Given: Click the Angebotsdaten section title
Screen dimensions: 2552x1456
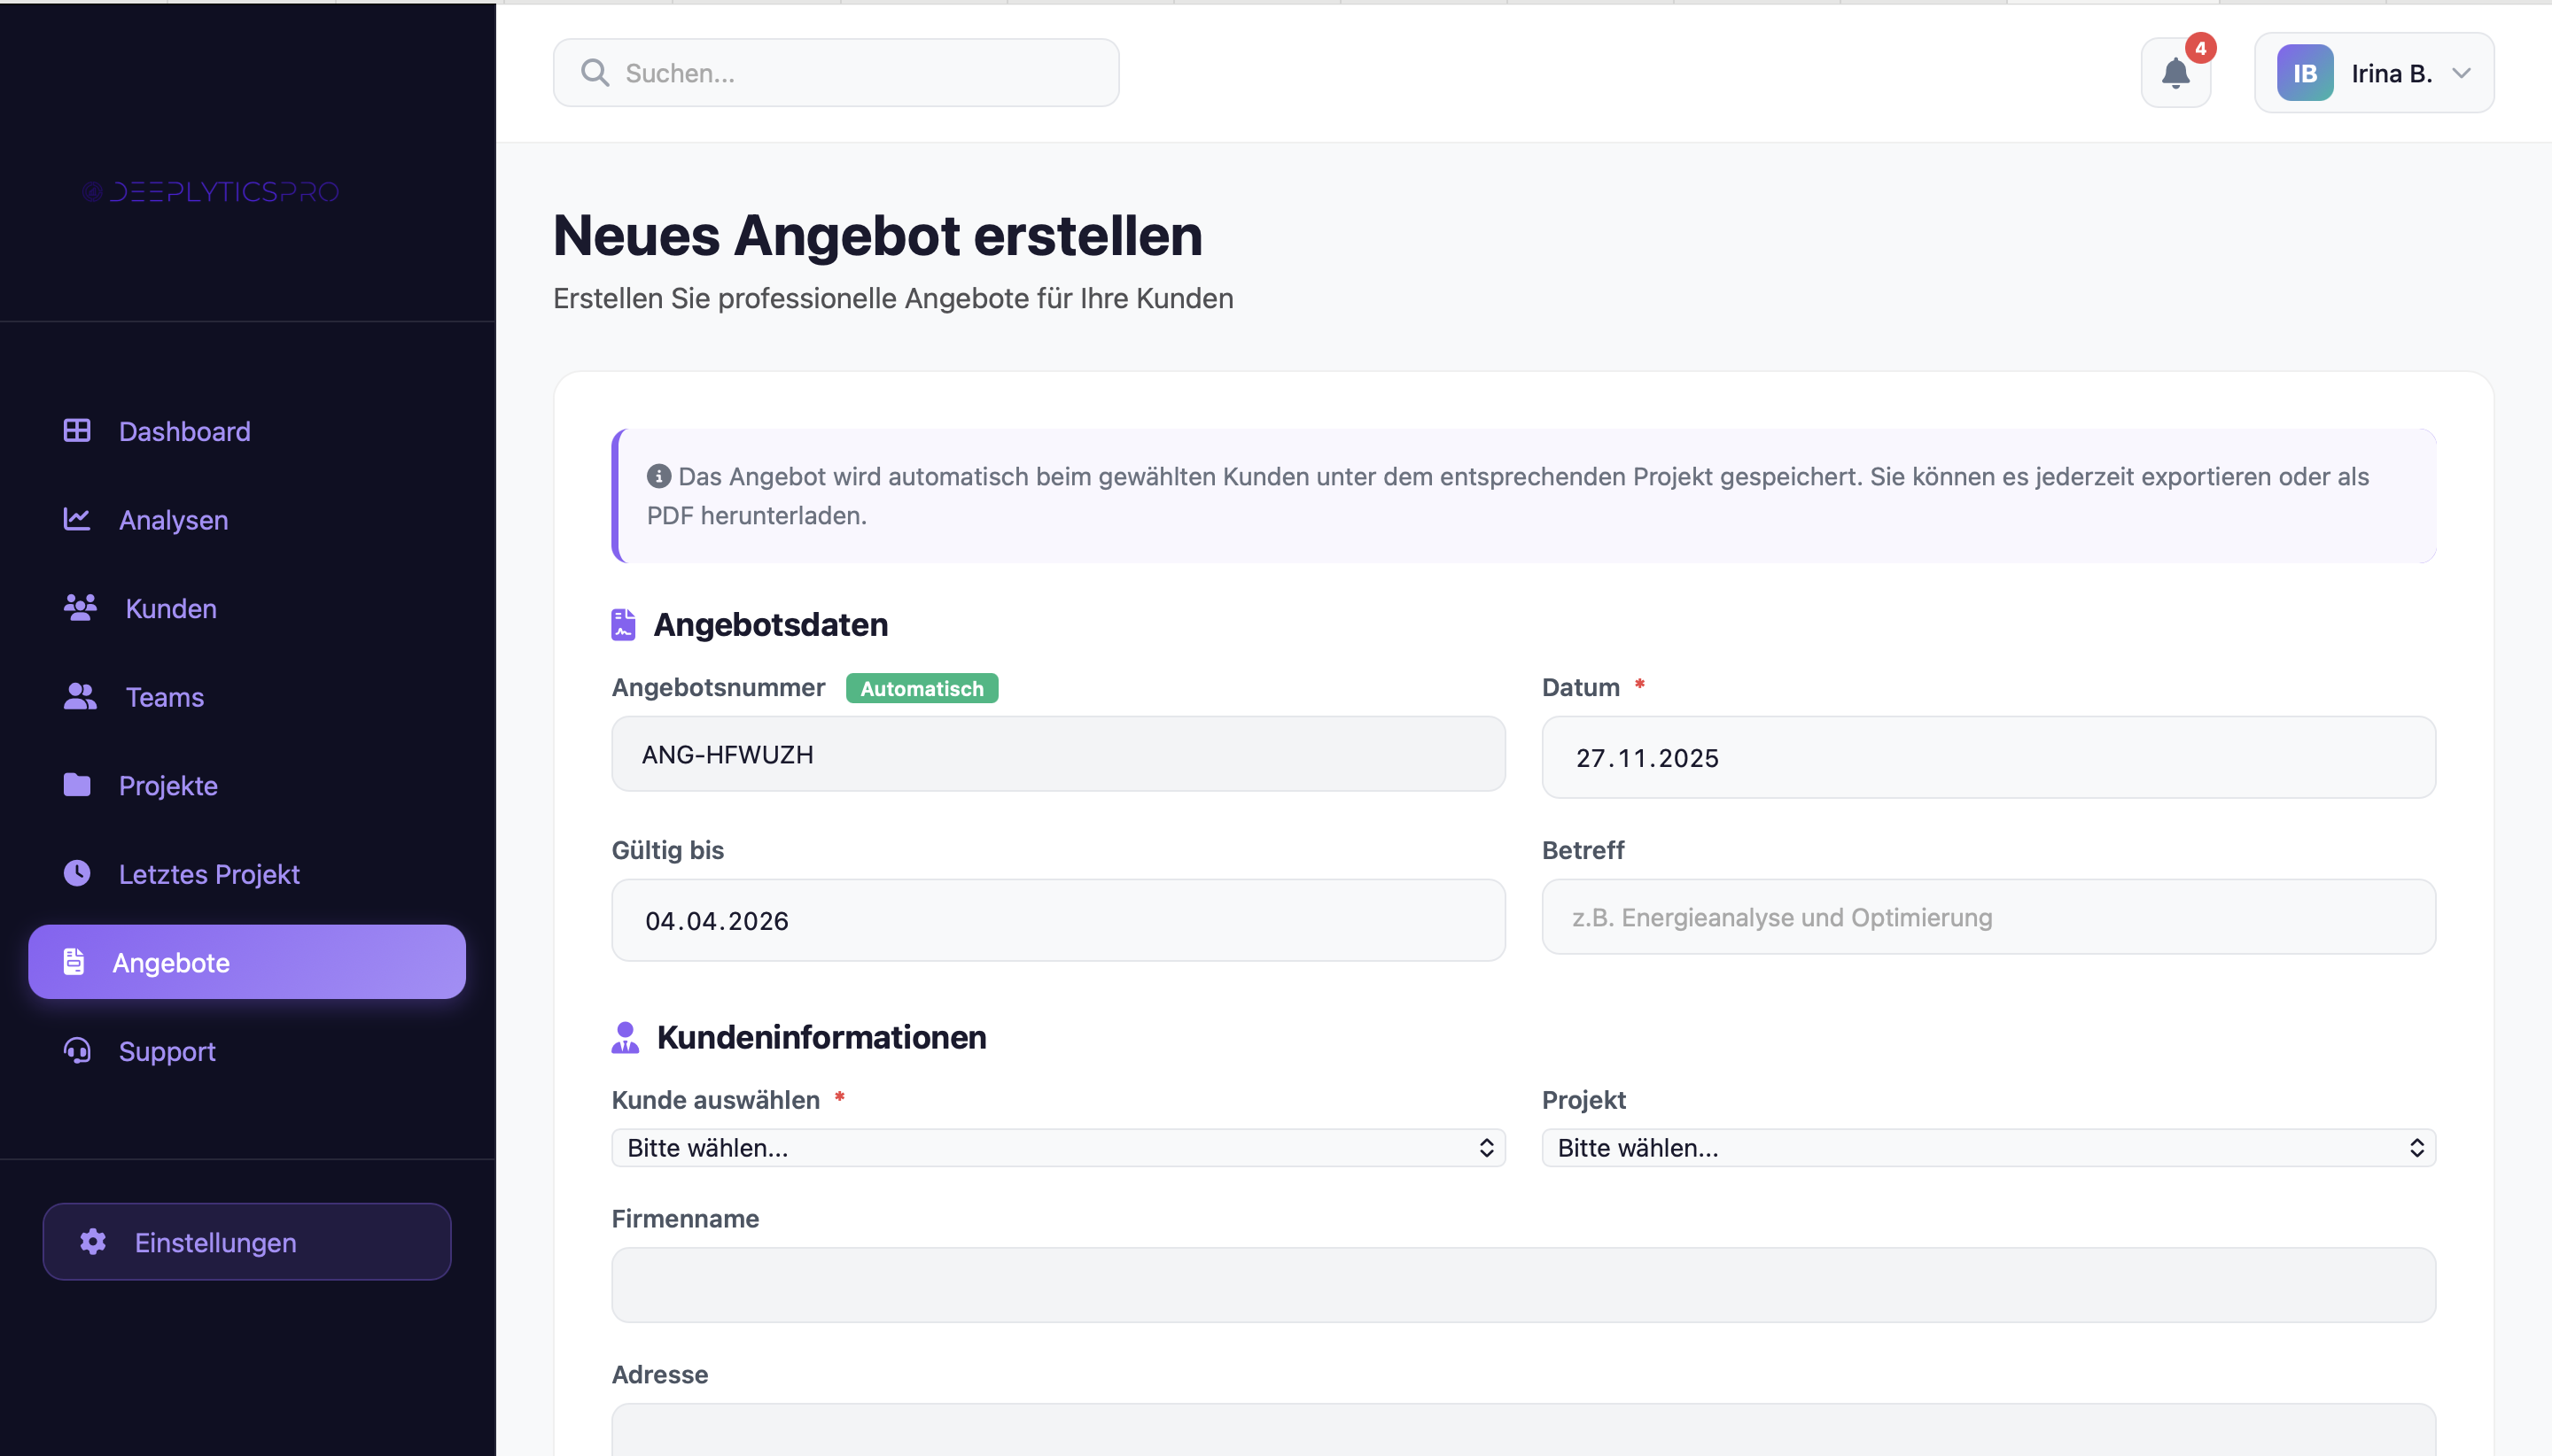Looking at the screenshot, I should coord(770,624).
